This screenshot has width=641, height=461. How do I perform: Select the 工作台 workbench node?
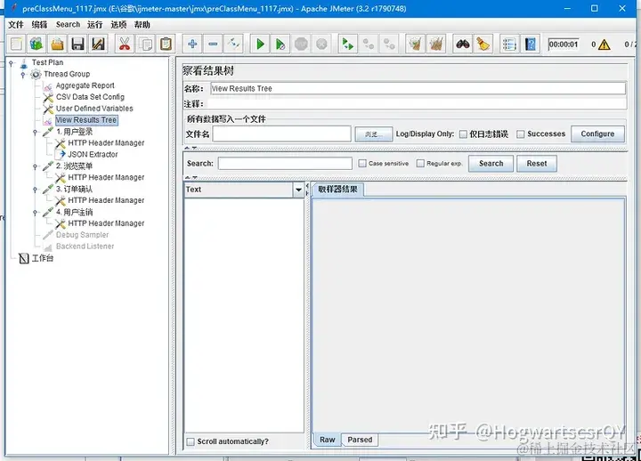click(43, 258)
